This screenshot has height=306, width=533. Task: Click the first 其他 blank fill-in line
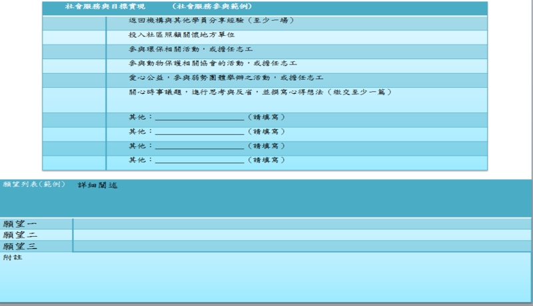coord(199,118)
